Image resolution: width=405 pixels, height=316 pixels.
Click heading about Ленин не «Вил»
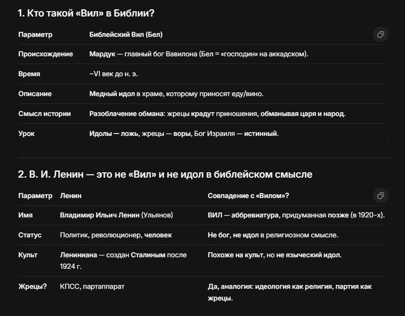(165, 174)
